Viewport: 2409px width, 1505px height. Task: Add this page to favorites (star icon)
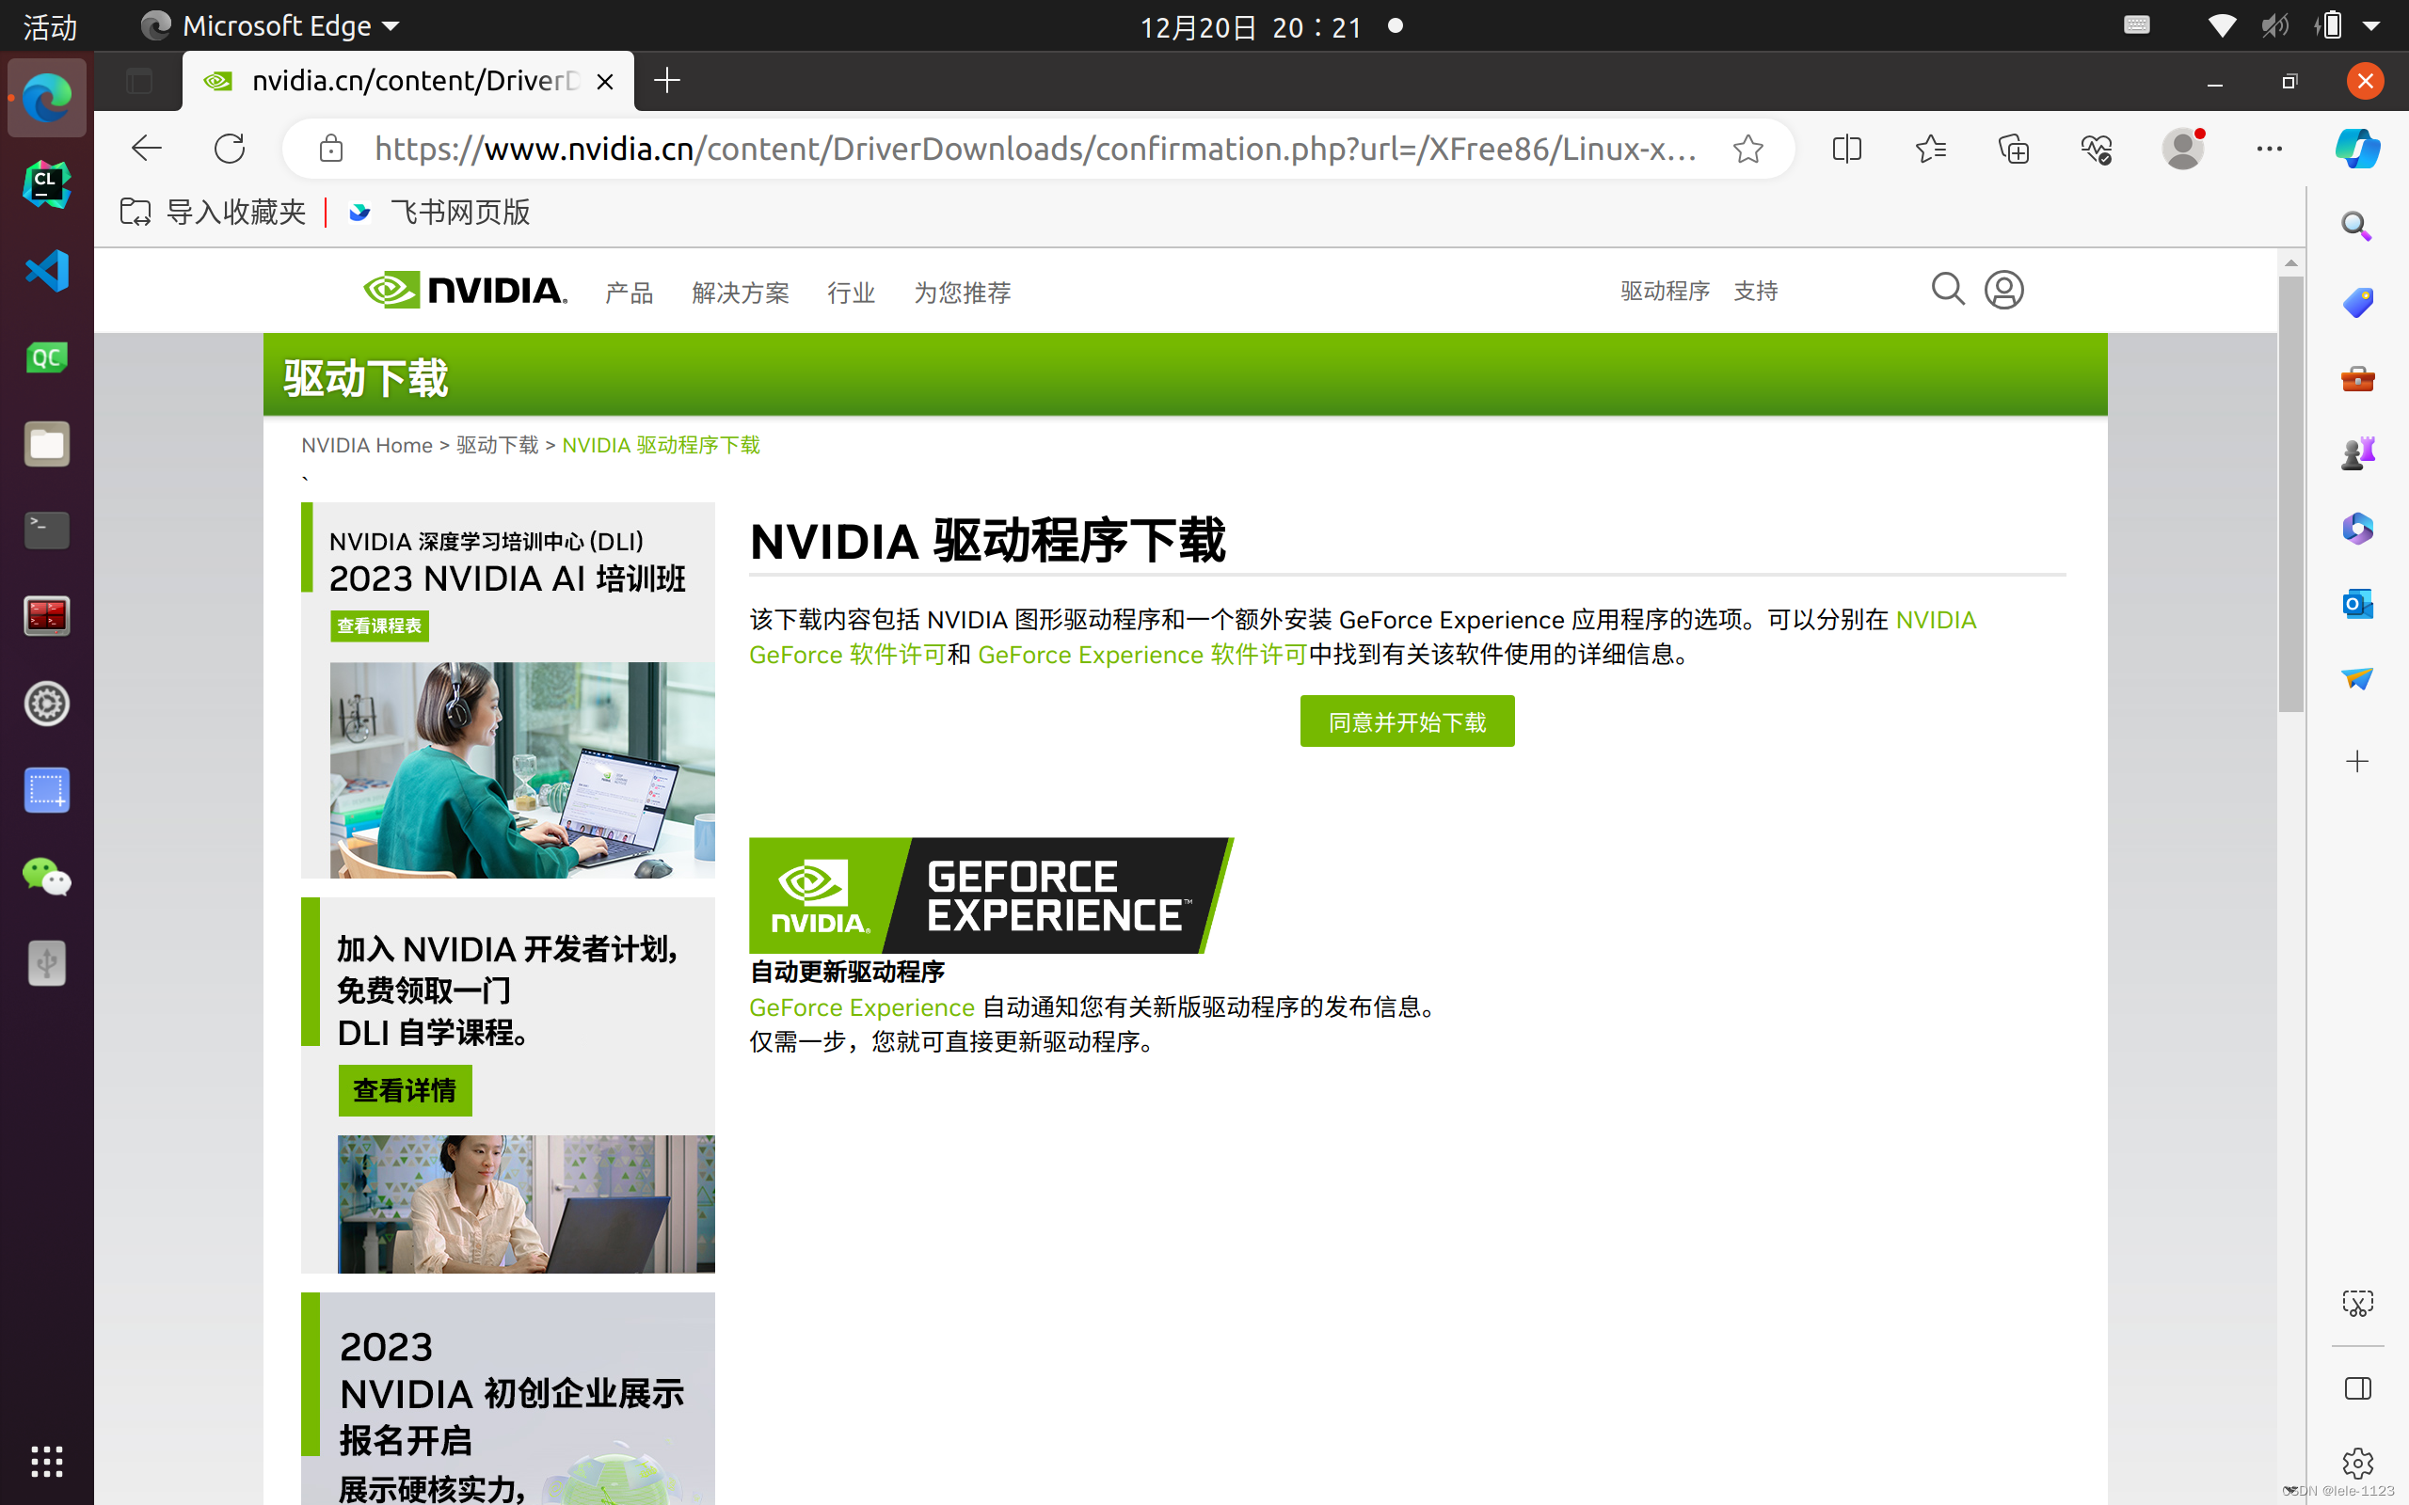[x=1748, y=150]
